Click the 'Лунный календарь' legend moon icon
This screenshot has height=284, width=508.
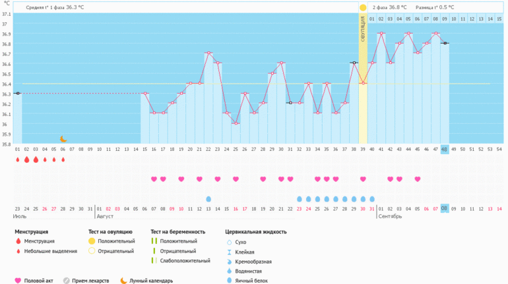coord(123,280)
